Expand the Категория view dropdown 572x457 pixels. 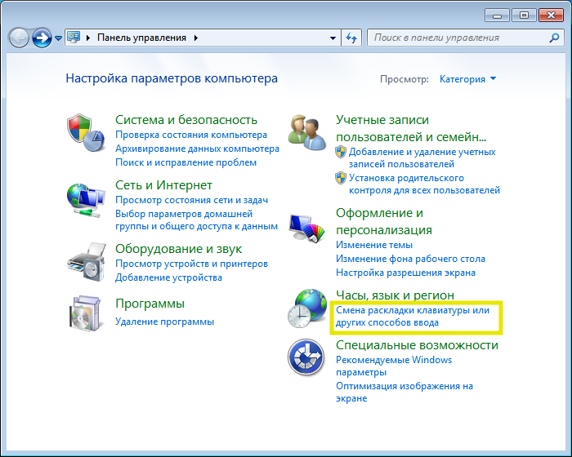[x=467, y=79]
